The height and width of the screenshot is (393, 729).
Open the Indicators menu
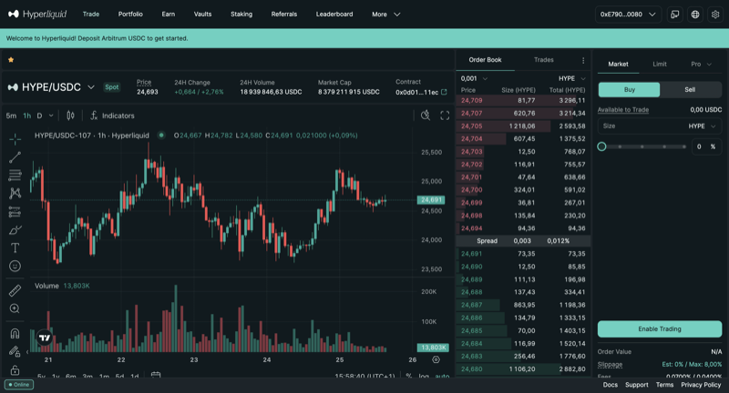(x=112, y=116)
